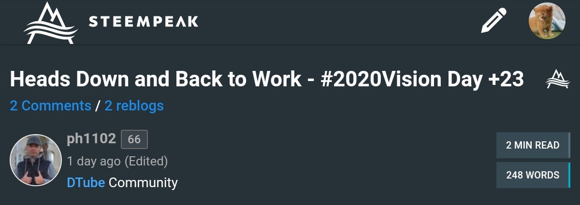The image size is (580, 205).
Task: Click the SteemPeak mountain logo
Action: tap(50, 22)
